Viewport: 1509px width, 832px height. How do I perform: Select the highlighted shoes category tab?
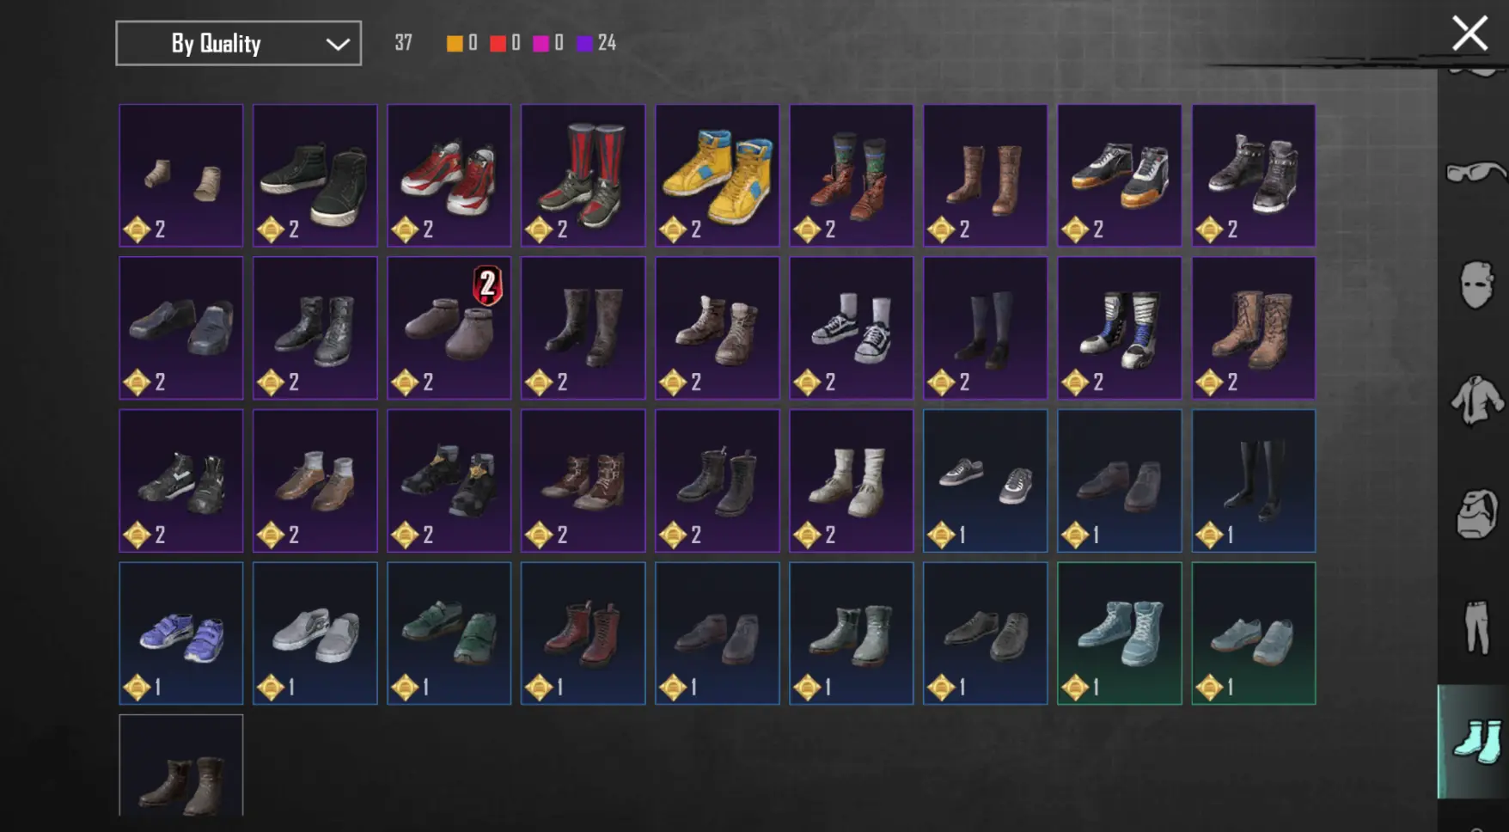pos(1474,742)
